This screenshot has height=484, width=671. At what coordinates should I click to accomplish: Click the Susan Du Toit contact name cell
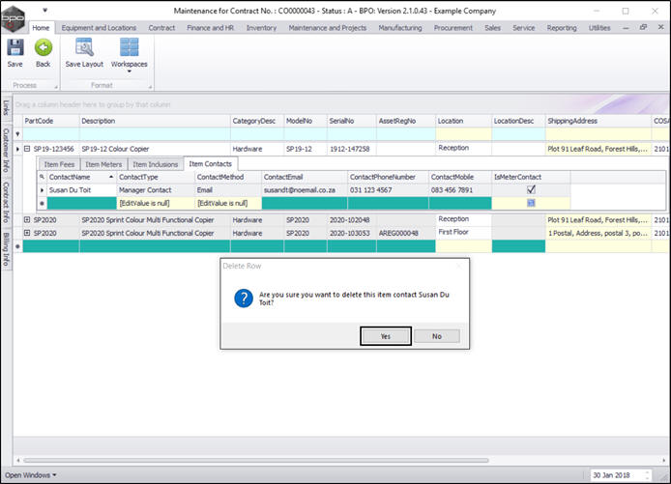(x=81, y=190)
